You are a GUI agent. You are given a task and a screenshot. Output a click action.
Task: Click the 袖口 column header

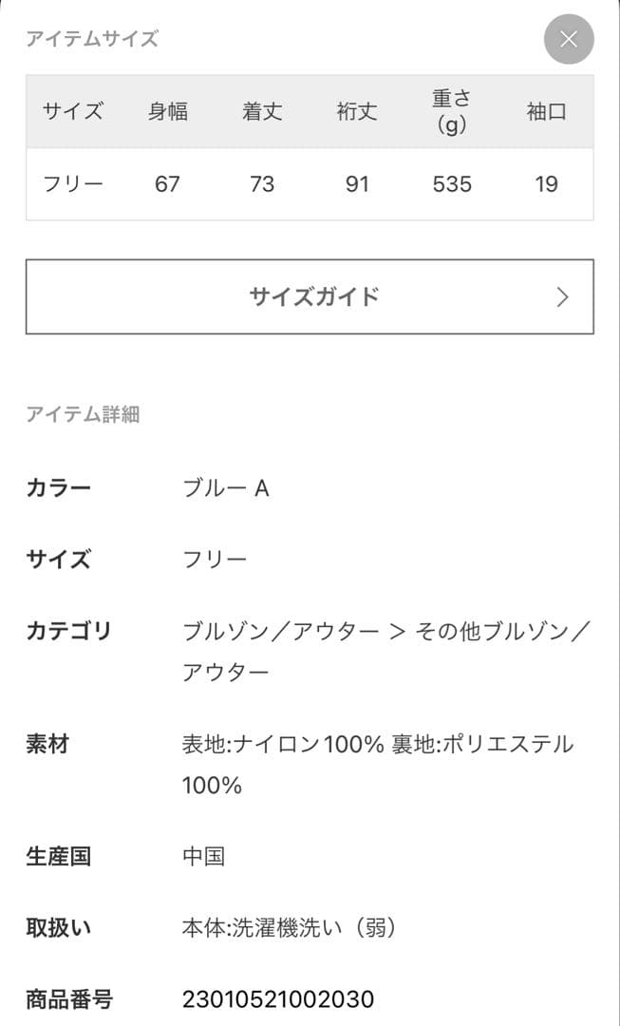coord(546,111)
